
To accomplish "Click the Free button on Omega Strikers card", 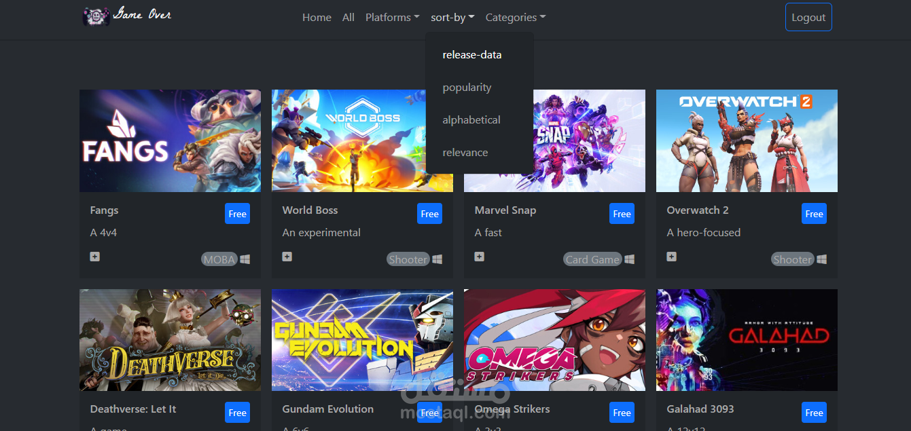I will coord(622,413).
